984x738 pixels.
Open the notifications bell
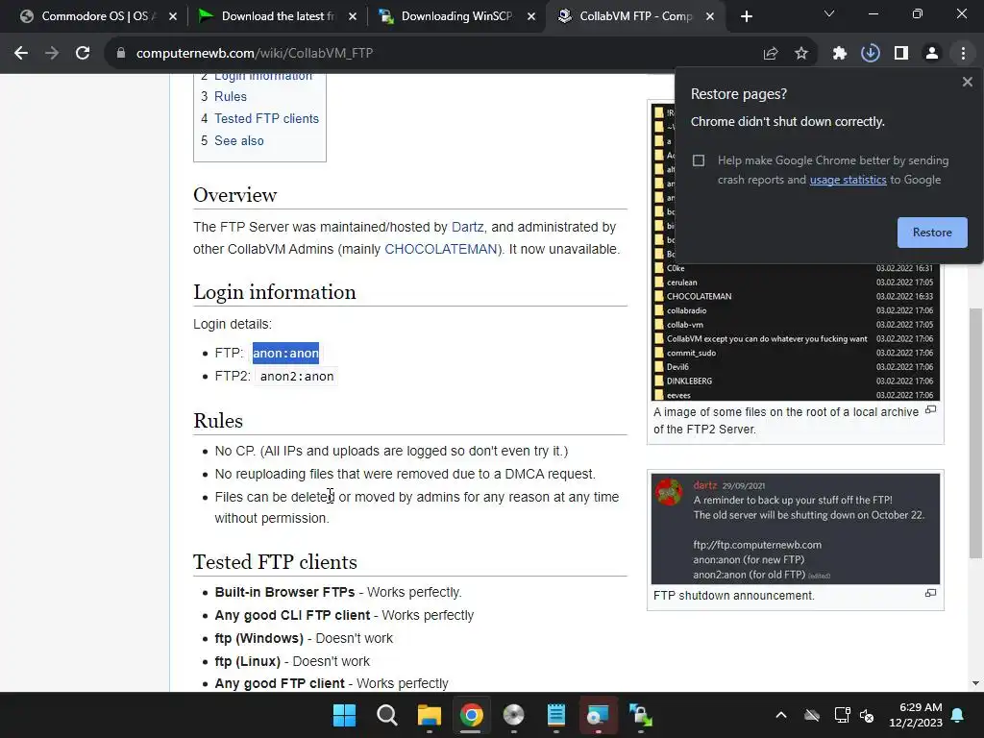pos(958,715)
